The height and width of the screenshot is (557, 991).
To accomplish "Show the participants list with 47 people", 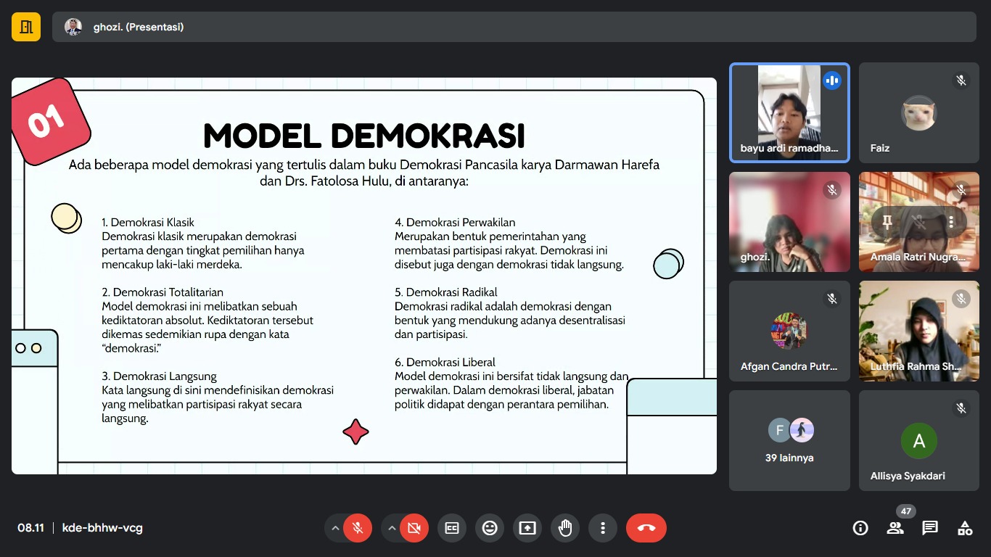I will 895,528.
